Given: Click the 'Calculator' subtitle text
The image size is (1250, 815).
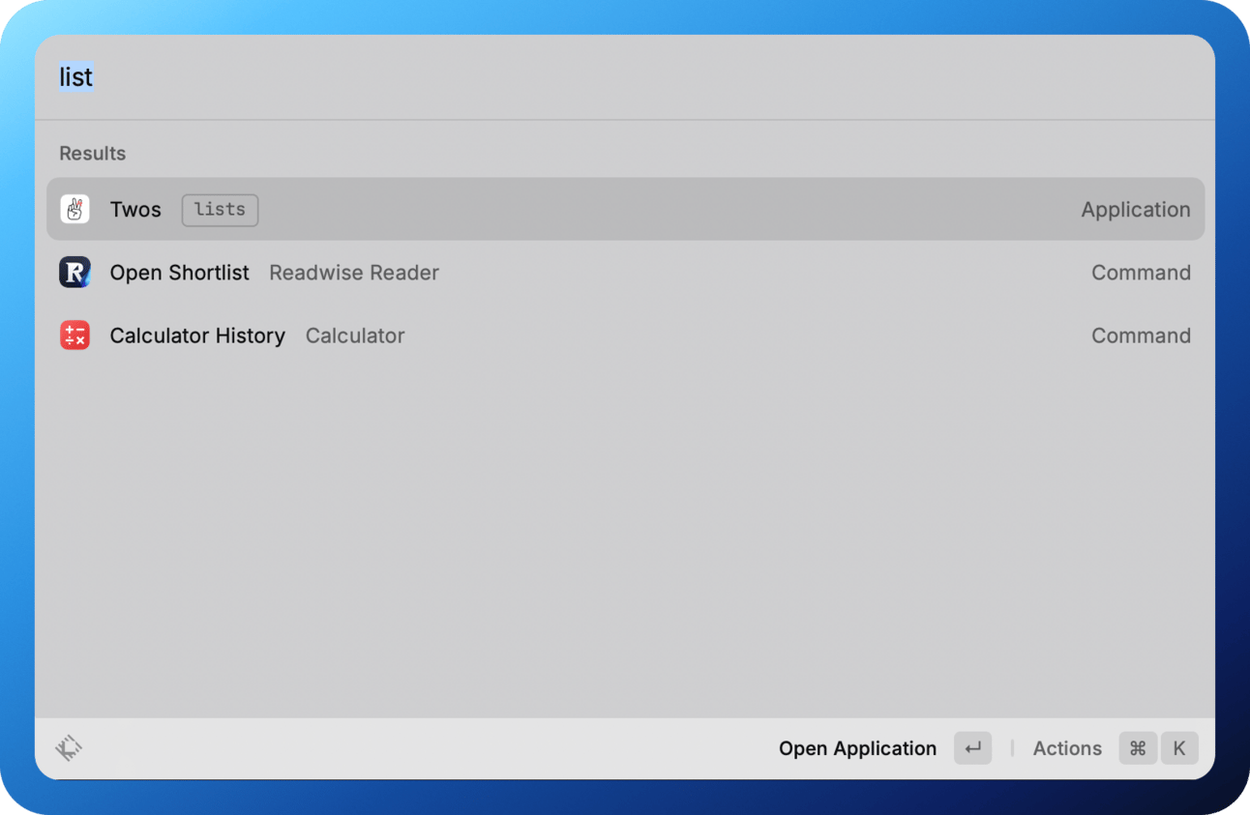Looking at the screenshot, I should (355, 335).
